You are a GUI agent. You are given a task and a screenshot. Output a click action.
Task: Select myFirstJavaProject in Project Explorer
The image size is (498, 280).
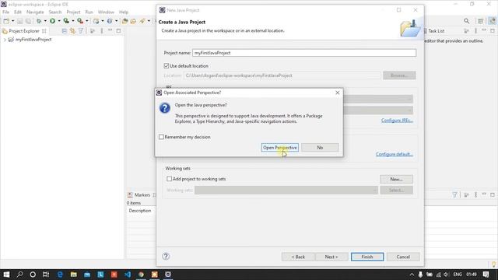pos(33,40)
